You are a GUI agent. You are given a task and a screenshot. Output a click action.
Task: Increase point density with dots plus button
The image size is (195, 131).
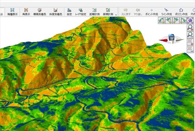[x=190, y=42]
